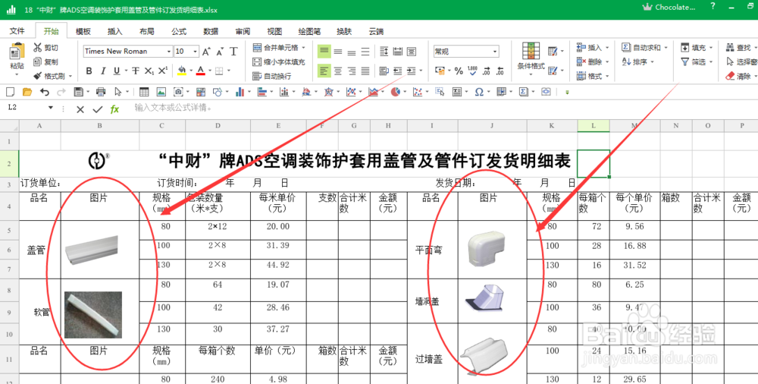
Task: Switch to the 数据 (Data) tab
Action: [x=211, y=31]
